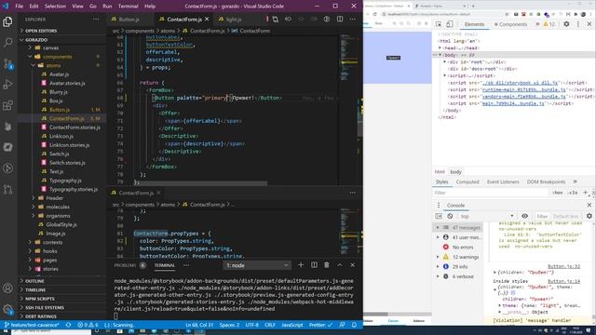Open Typography.js in the explorer
Image resolution: width=596 pixels, height=335 pixels.
pos(65,181)
